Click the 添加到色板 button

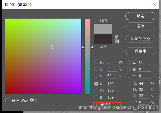pyautogui.click(x=140, y=39)
